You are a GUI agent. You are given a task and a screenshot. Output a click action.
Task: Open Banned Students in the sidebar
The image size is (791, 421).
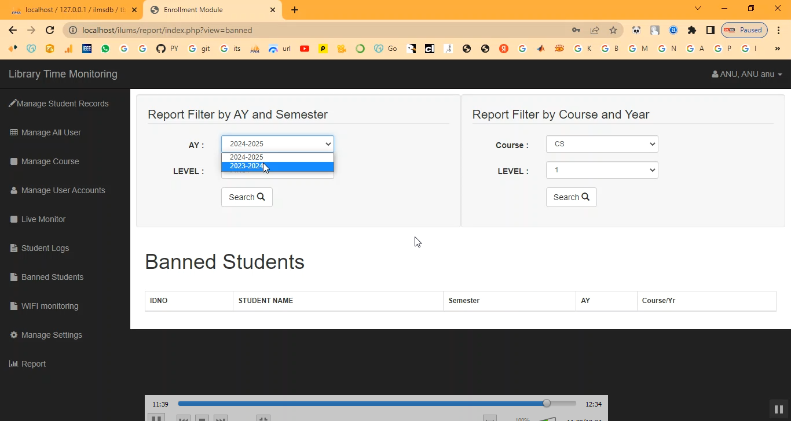52,277
